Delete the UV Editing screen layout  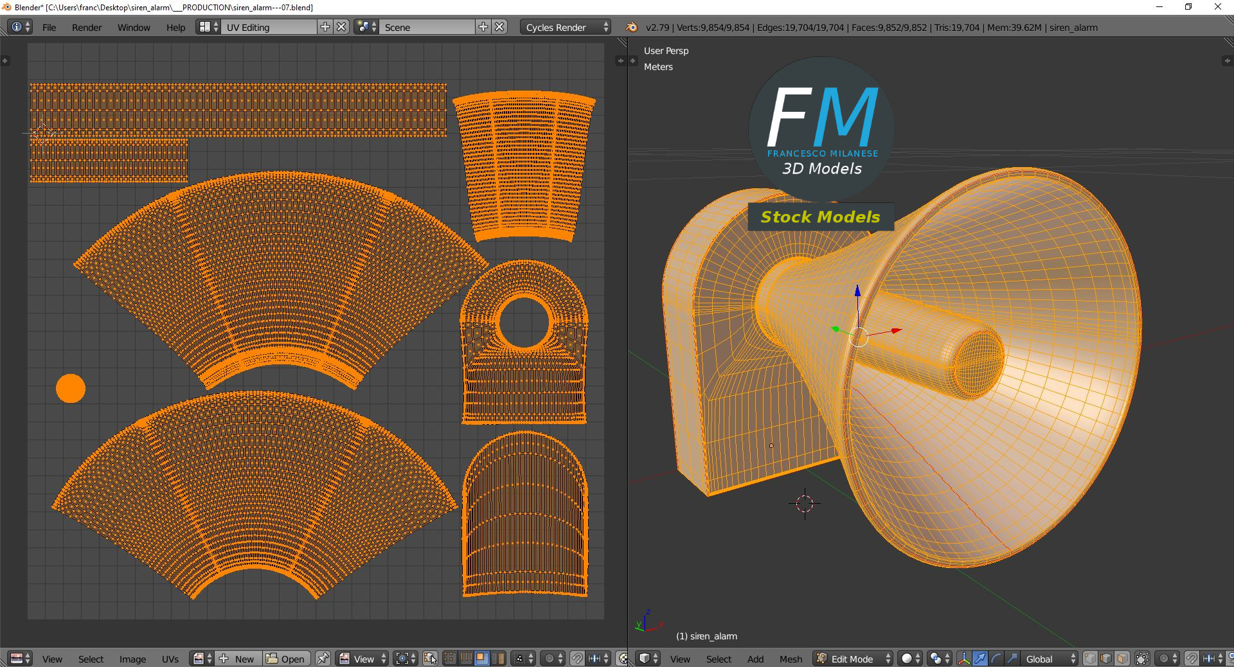point(342,27)
